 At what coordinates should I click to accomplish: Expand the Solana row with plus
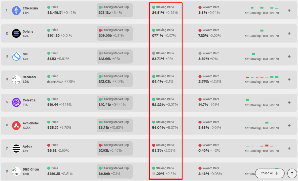click(289, 33)
